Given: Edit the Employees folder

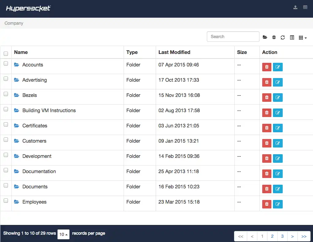Looking at the screenshot, I should coord(278,204).
